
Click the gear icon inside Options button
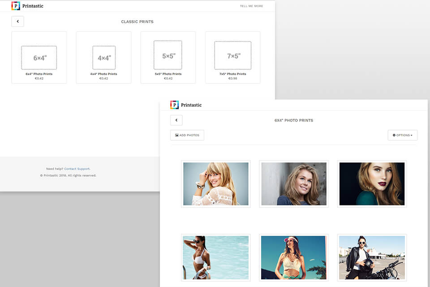(395, 135)
